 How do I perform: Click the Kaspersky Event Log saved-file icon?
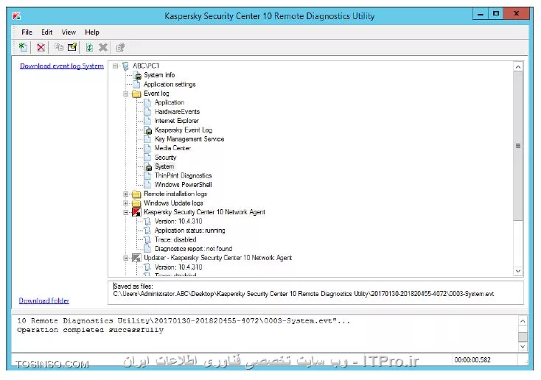tap(148, 130)
